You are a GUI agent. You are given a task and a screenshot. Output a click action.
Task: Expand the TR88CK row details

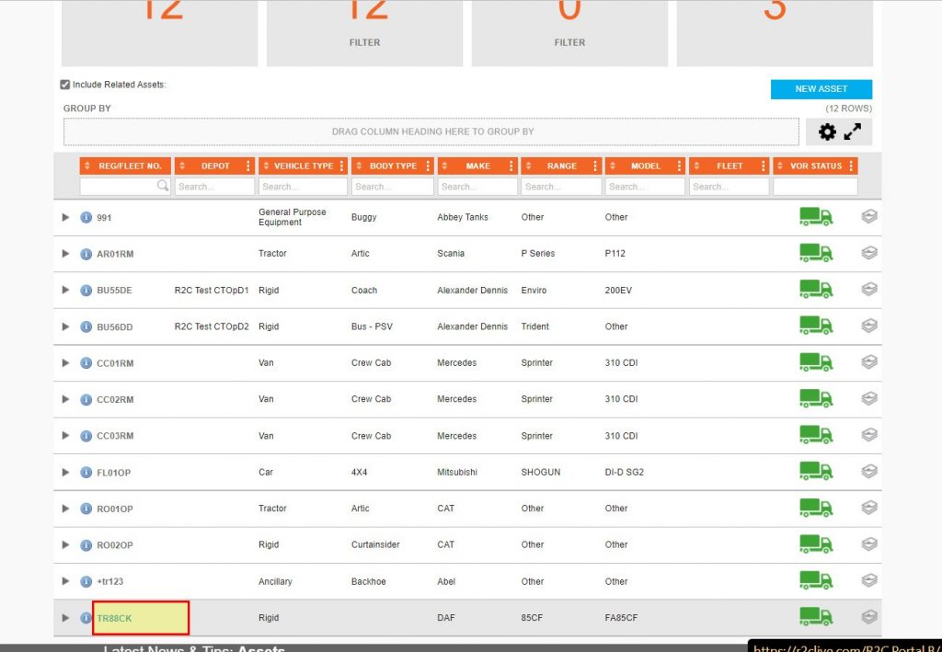coord(64,618)
